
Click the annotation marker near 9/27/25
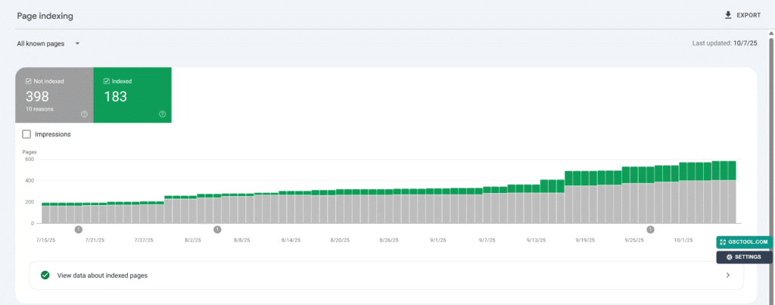tap(649, 229)
